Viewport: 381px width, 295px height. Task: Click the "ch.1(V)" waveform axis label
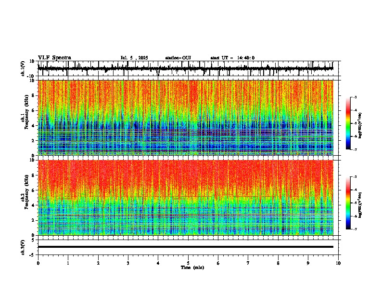pos(23,68)
